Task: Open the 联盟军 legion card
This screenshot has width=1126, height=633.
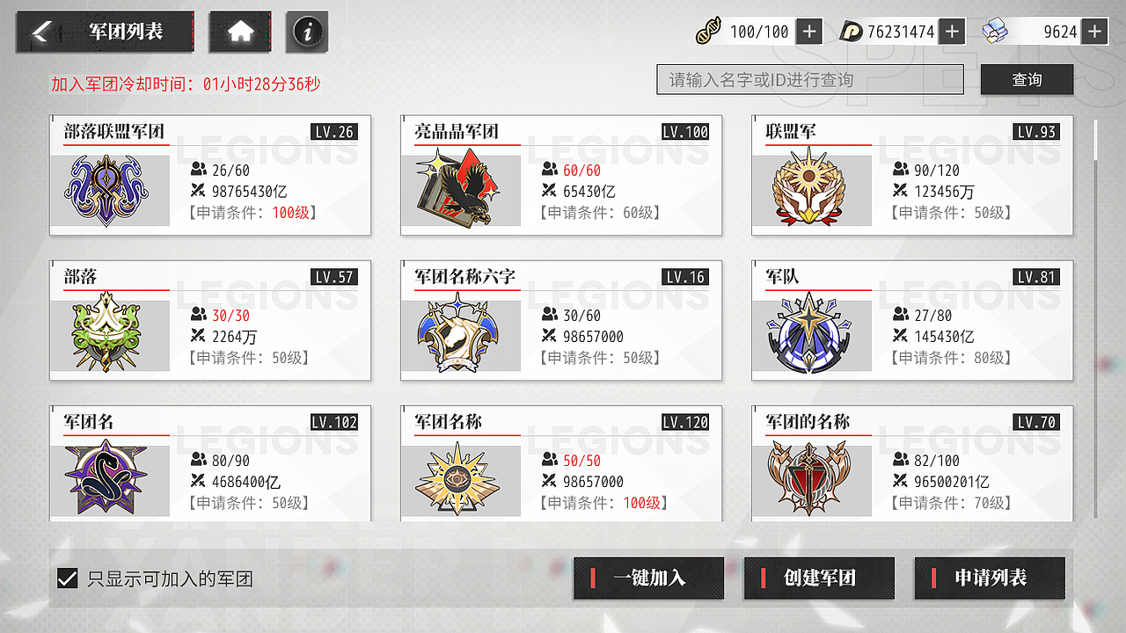Action: pyautogui.click(x=912, y=175)
